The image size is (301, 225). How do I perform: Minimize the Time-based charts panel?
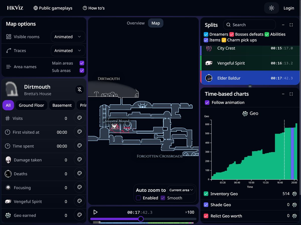pos(283,94)
